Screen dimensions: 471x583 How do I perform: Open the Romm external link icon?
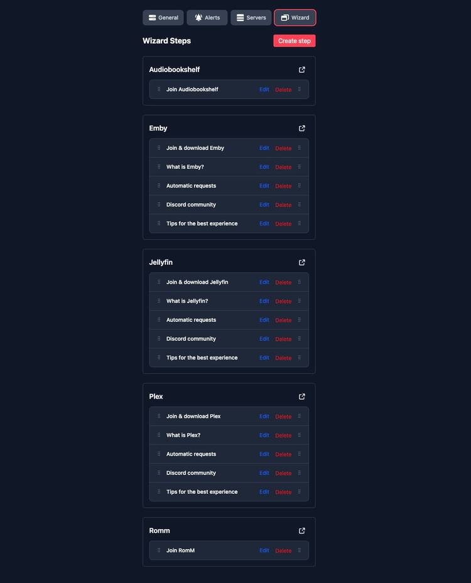(301, 530)
